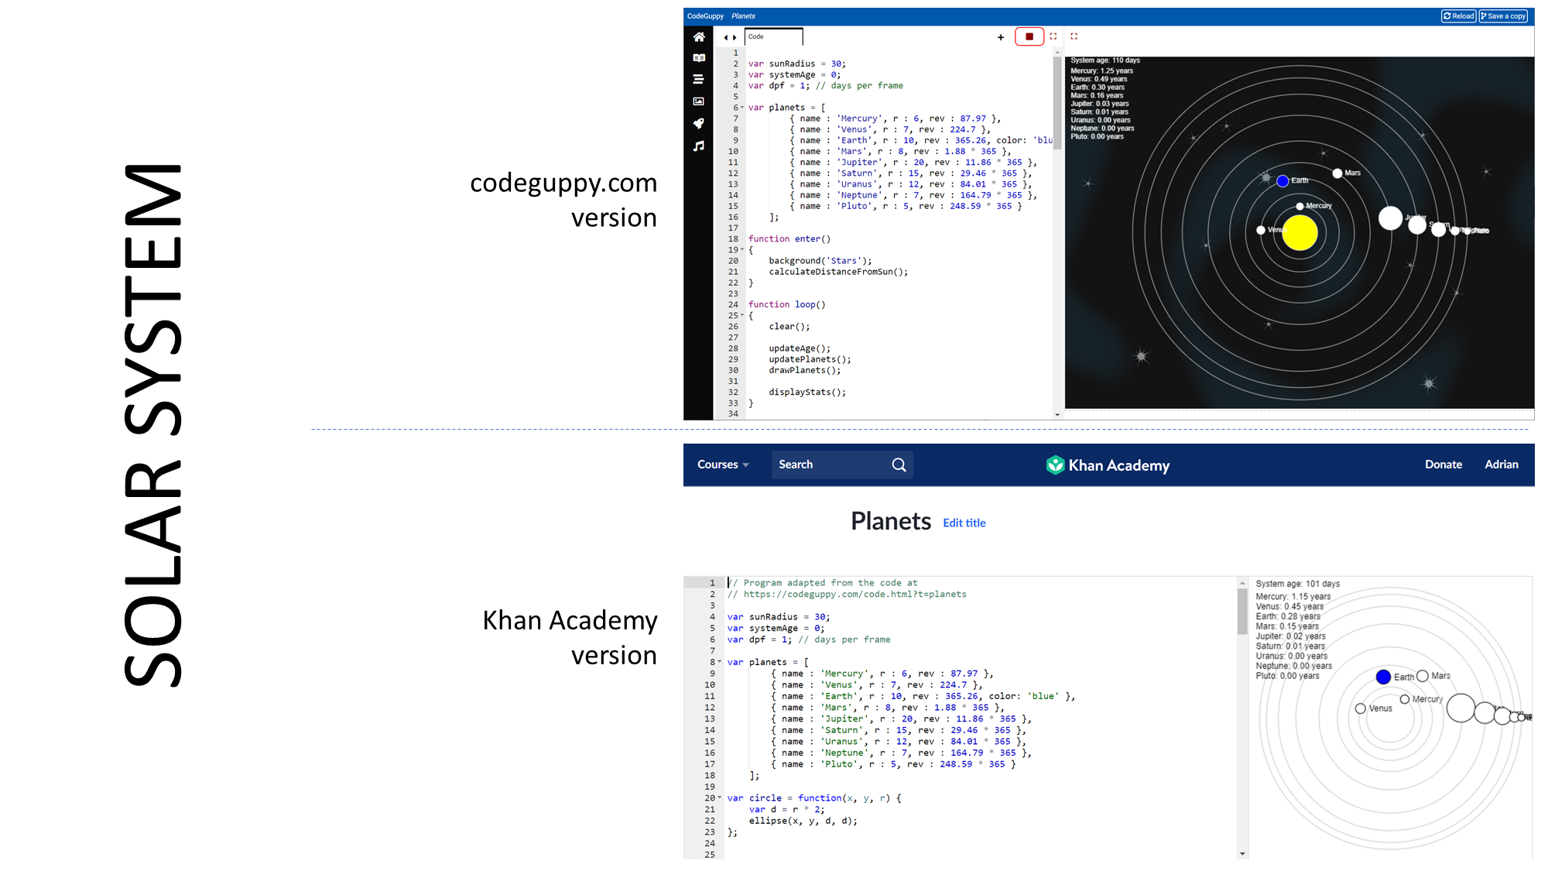Collapse the planets array fold arrow at line 8 in Khan editor
The width and height of the screenshot is (1548, 871).
click(x=720, y=662)
